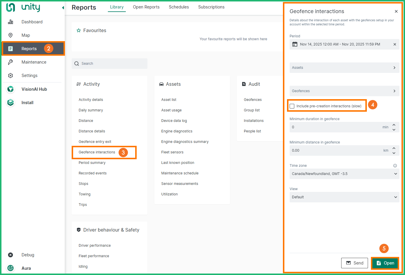Click the Dashboard bar chart icon
Screen dimensions: 405x275
[x=10, y=22]
